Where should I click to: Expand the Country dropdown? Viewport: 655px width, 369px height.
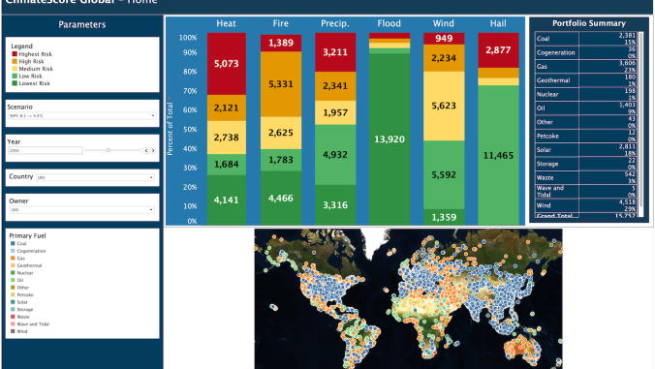[x=151, y=177]
